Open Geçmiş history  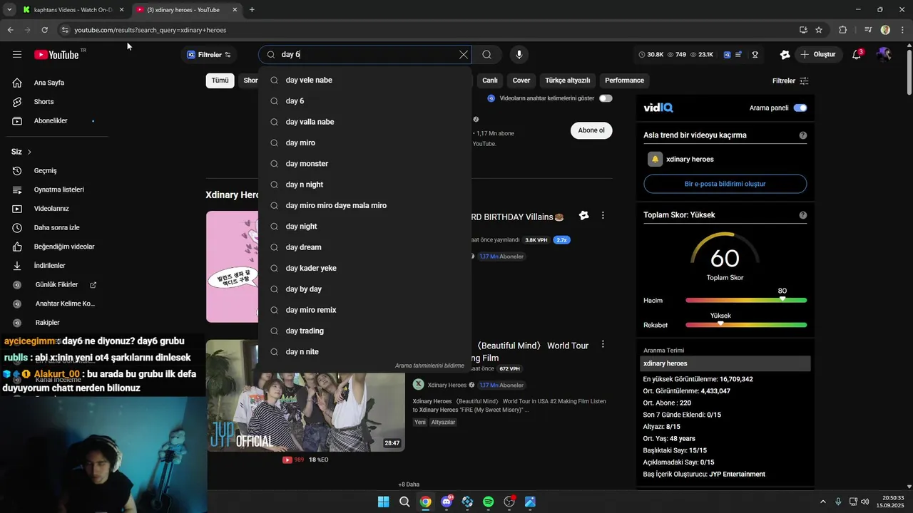pos(45,171)
